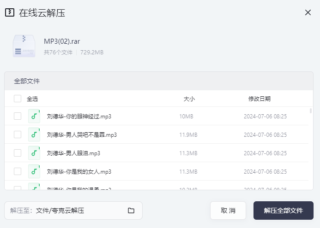The height and width of the screenshot is (228, 320).
Task: Open folder picker icon in 解压至 field
Action: pyautogui.click(x=131, y=210)
